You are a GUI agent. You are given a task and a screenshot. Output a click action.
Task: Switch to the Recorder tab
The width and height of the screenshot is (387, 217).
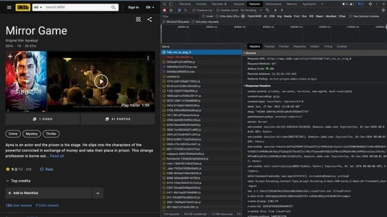(219, 4)
